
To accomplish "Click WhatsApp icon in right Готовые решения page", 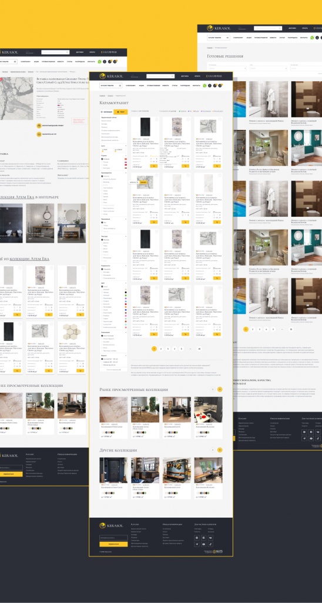I will click(x=312, y=38).
